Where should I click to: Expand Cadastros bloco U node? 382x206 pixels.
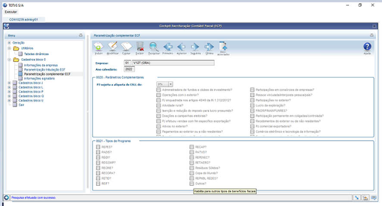click(9, 100)
